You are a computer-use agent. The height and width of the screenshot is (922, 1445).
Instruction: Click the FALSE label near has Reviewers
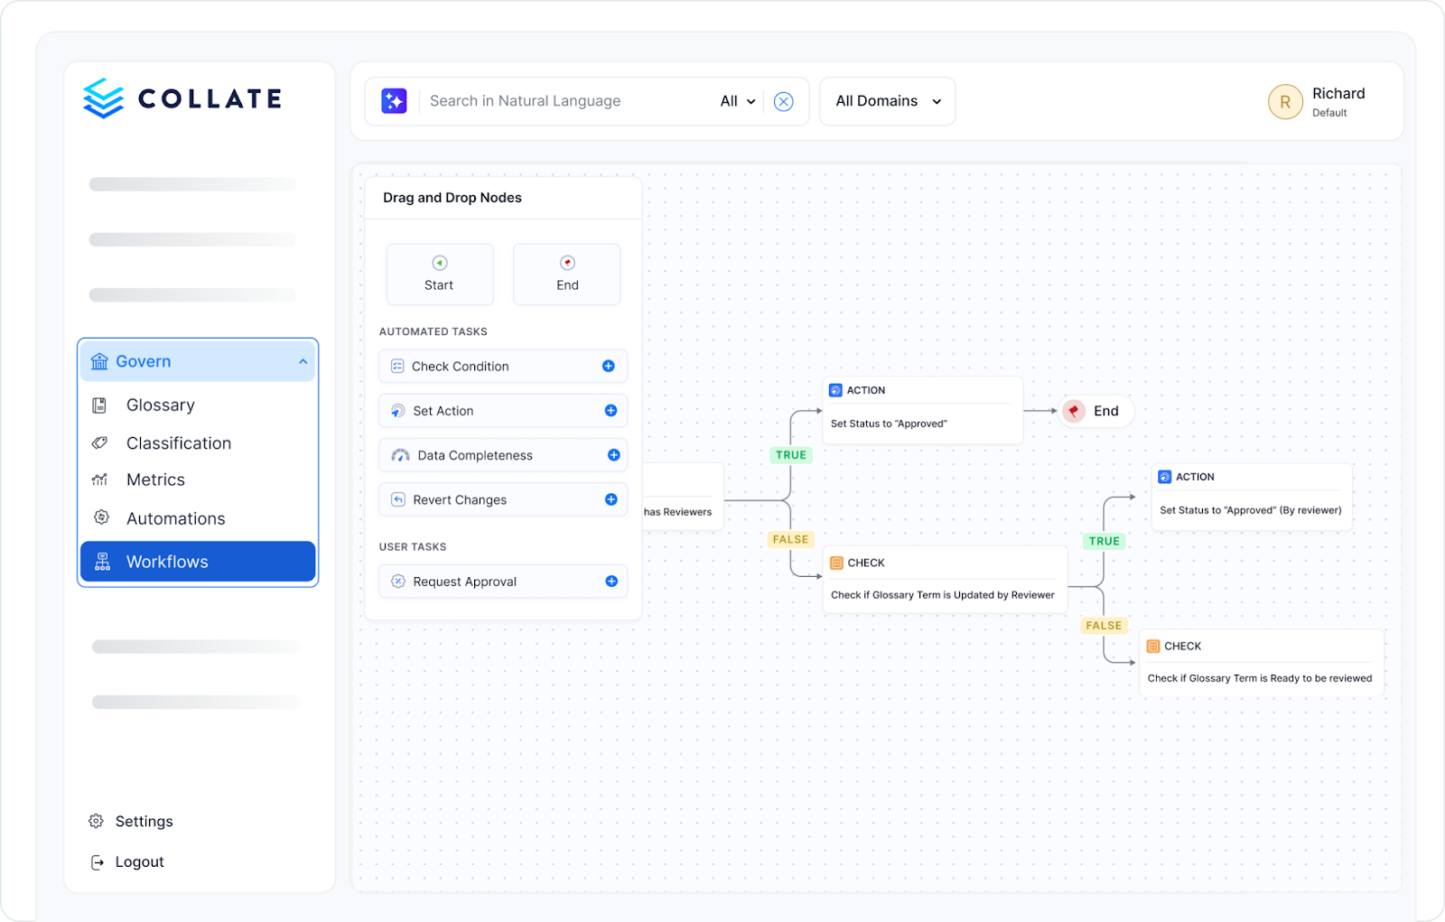pyautogui.click(x=790, y=539)
